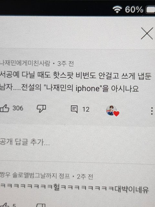
Task: Tap the creator heart avatar badge
Action: 113,111
